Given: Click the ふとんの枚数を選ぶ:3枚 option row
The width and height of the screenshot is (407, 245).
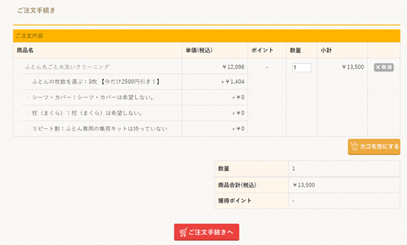Looking at the screenshot, I should coord(102,82).
